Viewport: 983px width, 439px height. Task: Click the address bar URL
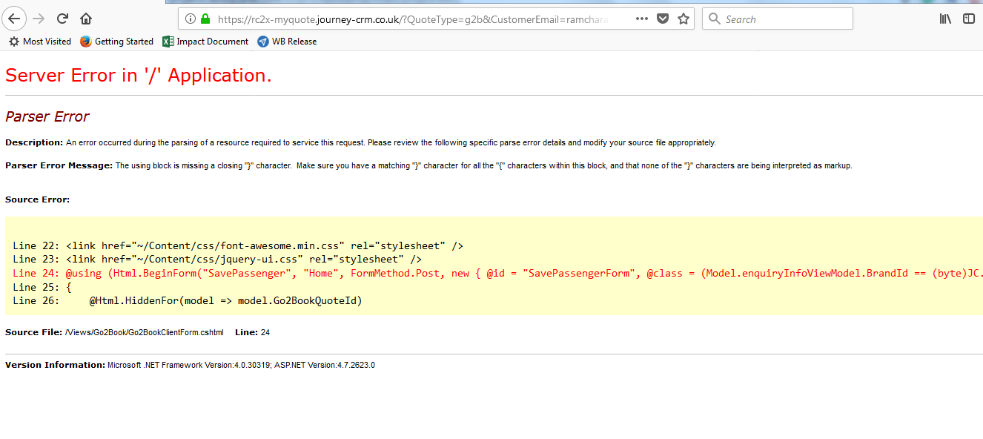pyautogui.click(x=415, y=19)
